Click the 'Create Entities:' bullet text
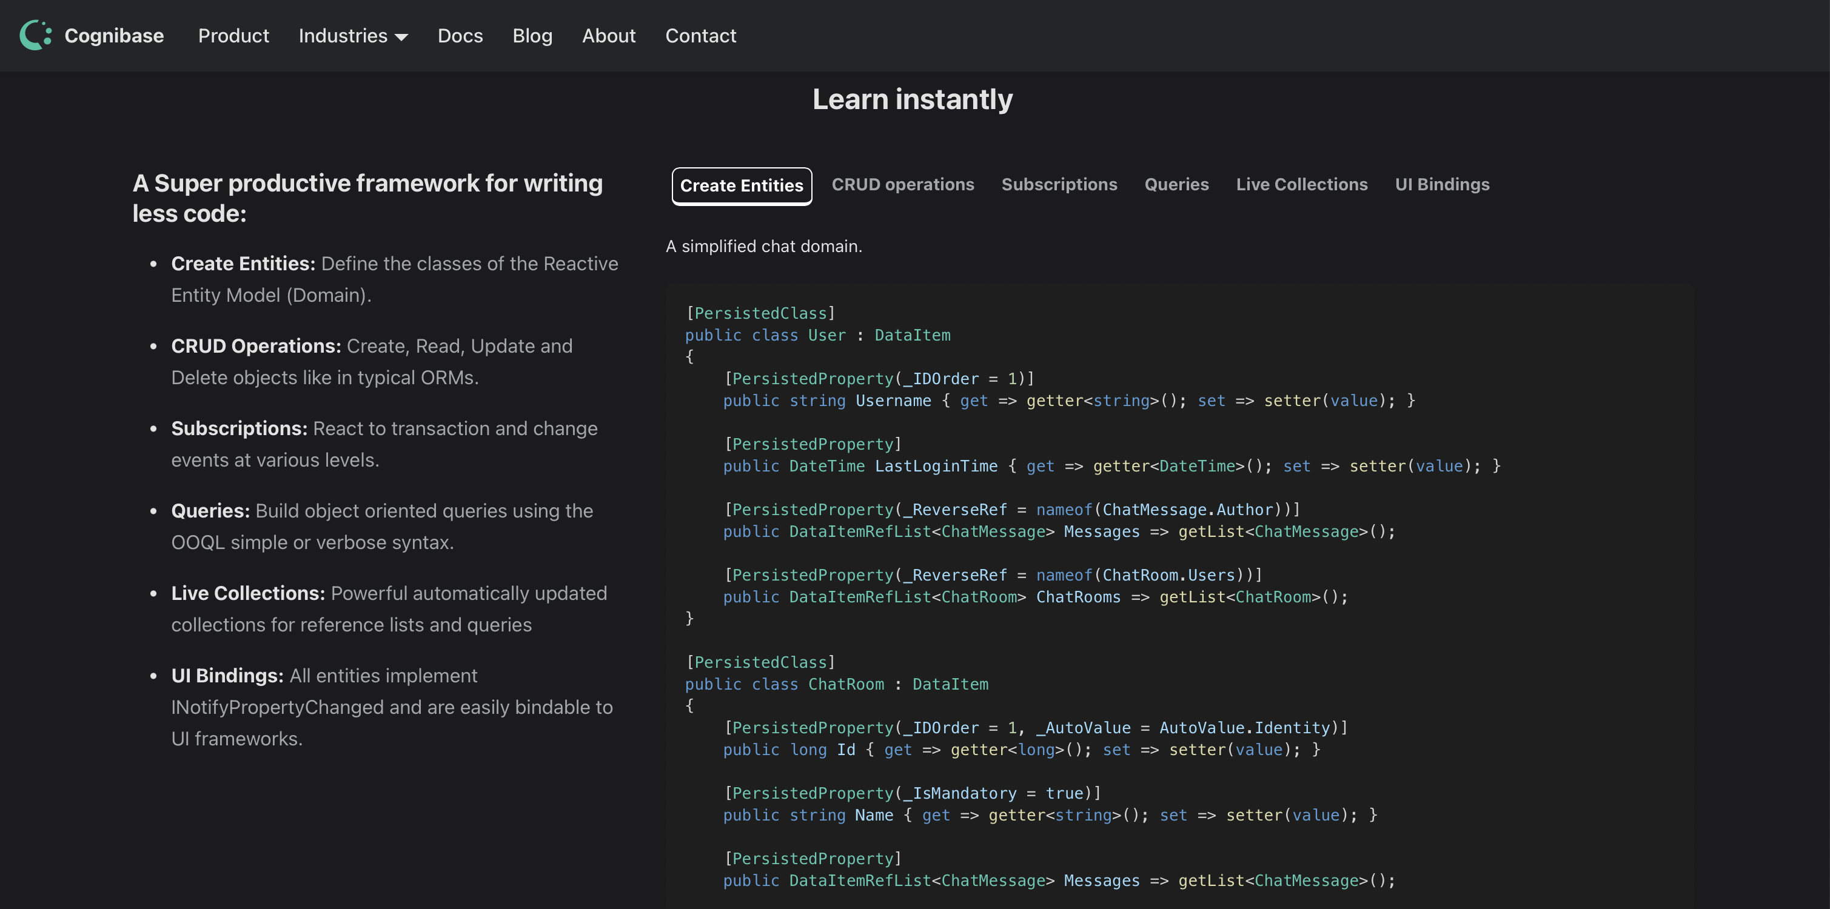1830x909 pixels. point(243,264)
